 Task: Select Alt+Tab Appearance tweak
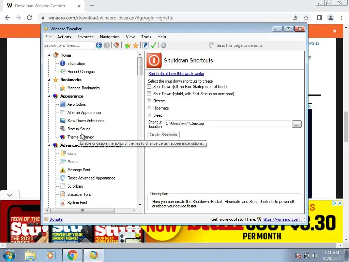[84, 113]
